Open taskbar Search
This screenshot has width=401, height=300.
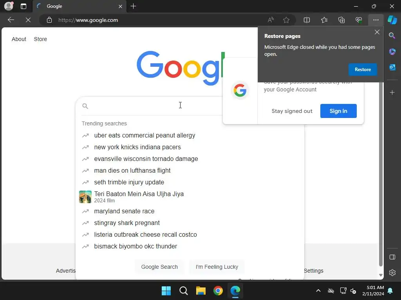tap(183, 291)
